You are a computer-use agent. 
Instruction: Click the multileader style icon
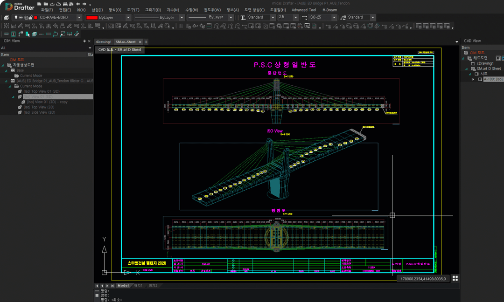pyautogui.click(x=343, y=18)
